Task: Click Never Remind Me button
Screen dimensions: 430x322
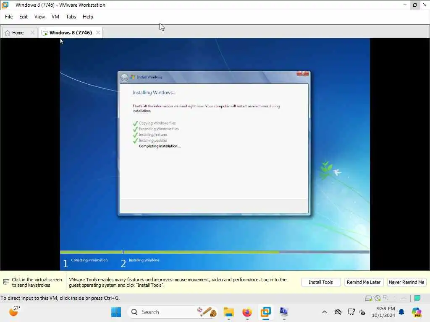Action: pos(406,282)
